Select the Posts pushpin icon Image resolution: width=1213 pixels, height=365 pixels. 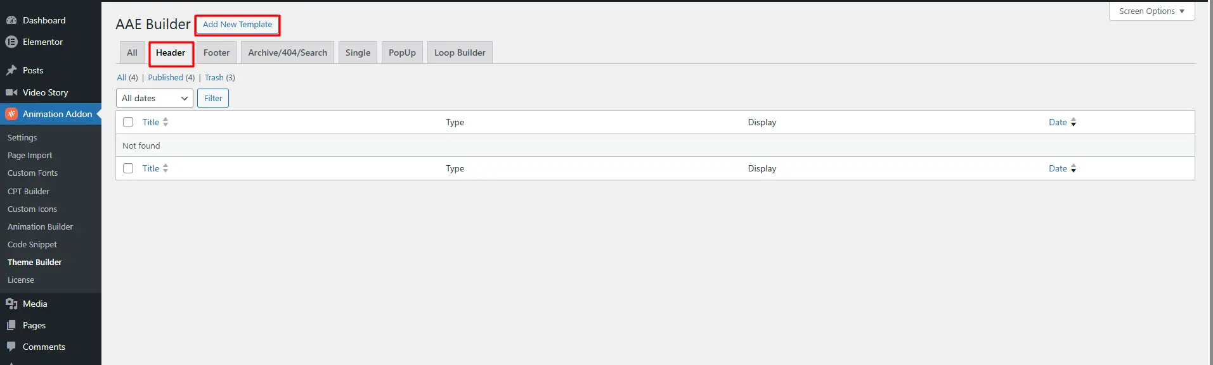pos(11,70)
